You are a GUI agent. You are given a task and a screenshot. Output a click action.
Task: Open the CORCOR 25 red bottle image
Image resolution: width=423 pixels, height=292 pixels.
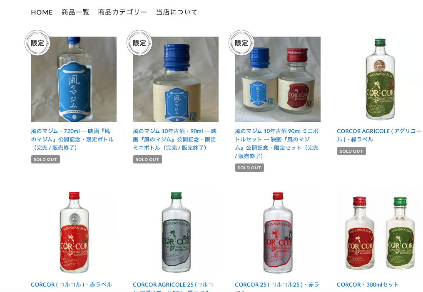click(x=278, y=233)
